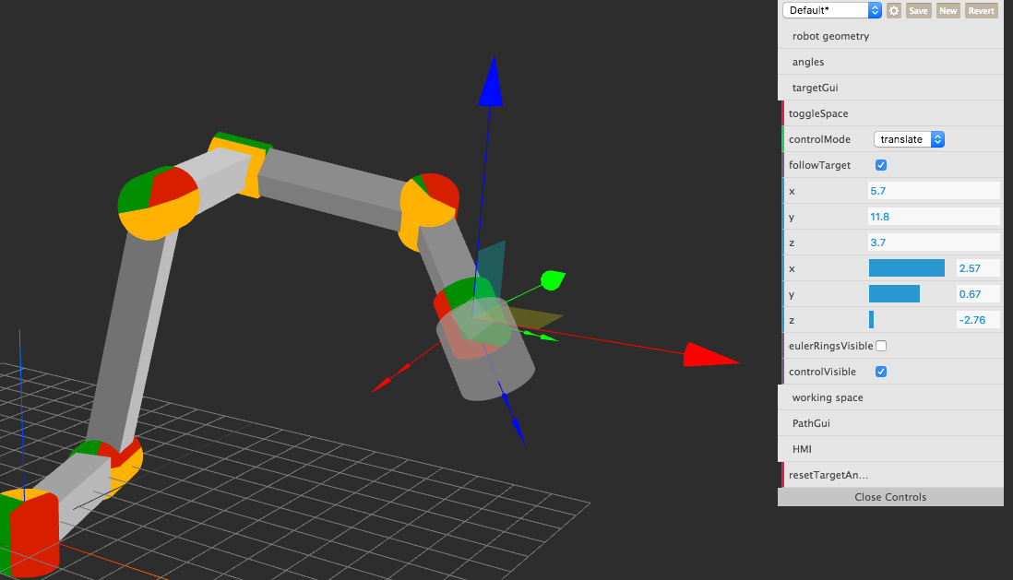The height and width of the screenshot is (580, 1013).
Task: Click the z position field showing 3.7
Action: 934,243
